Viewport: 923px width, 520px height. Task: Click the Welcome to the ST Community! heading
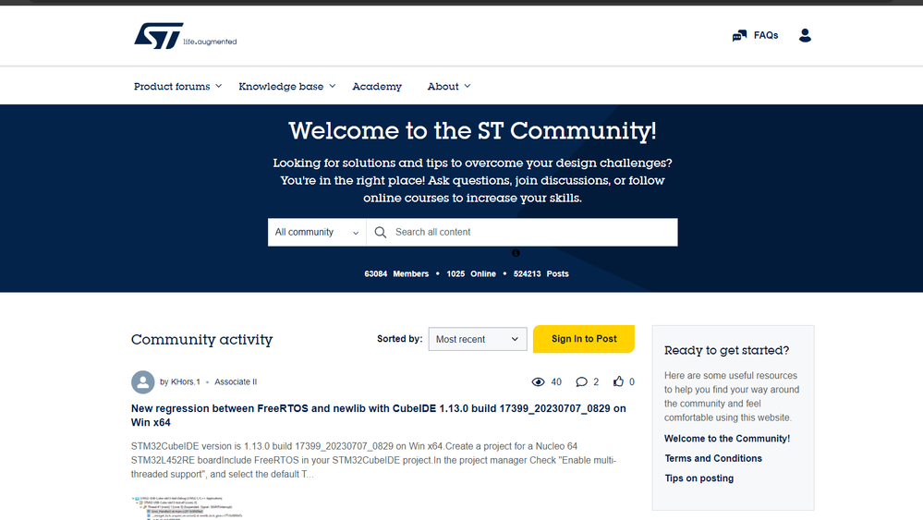click(x=472, y=130)
